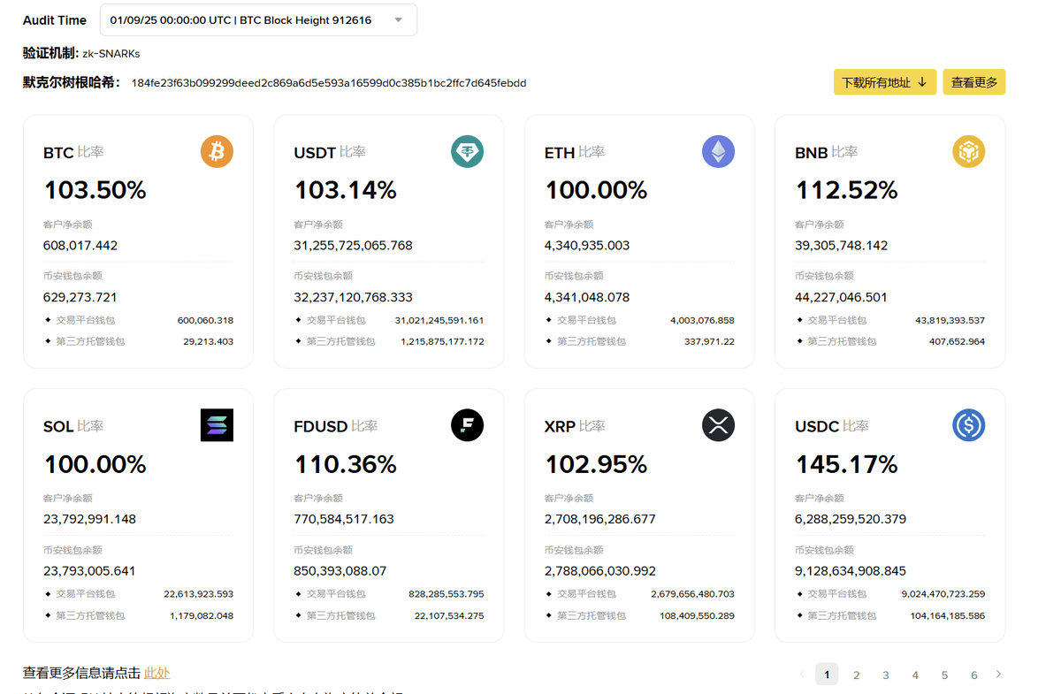Click the 查看更多 button
The height and width of the screenshot is (694, 1061).
click(973, 82)
